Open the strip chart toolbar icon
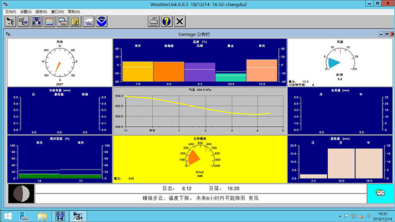Screen dimensions: 395x222 (63, 21)
